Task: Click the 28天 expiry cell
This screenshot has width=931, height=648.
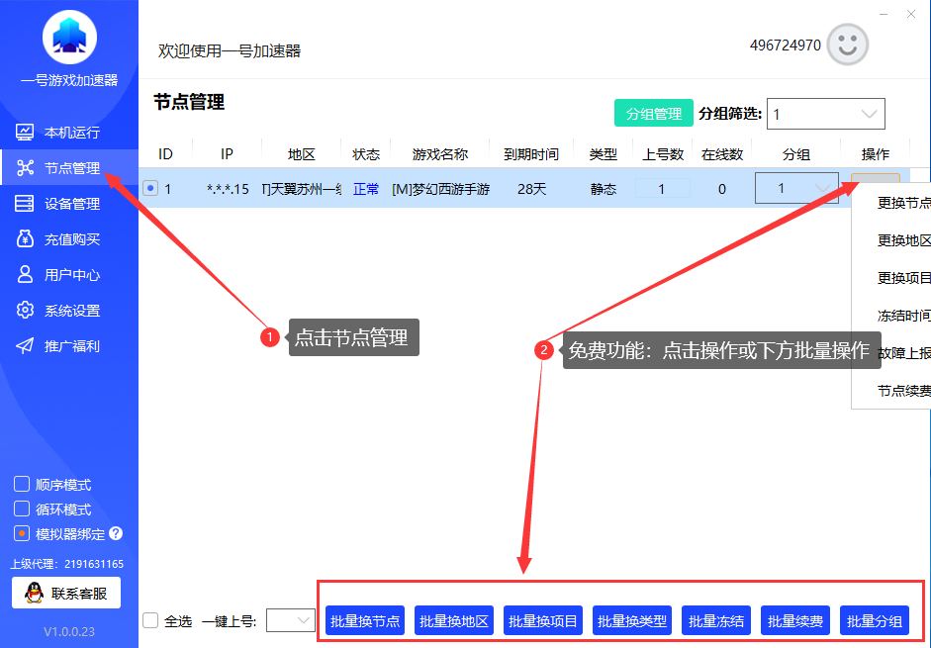Action: (531, 189)
